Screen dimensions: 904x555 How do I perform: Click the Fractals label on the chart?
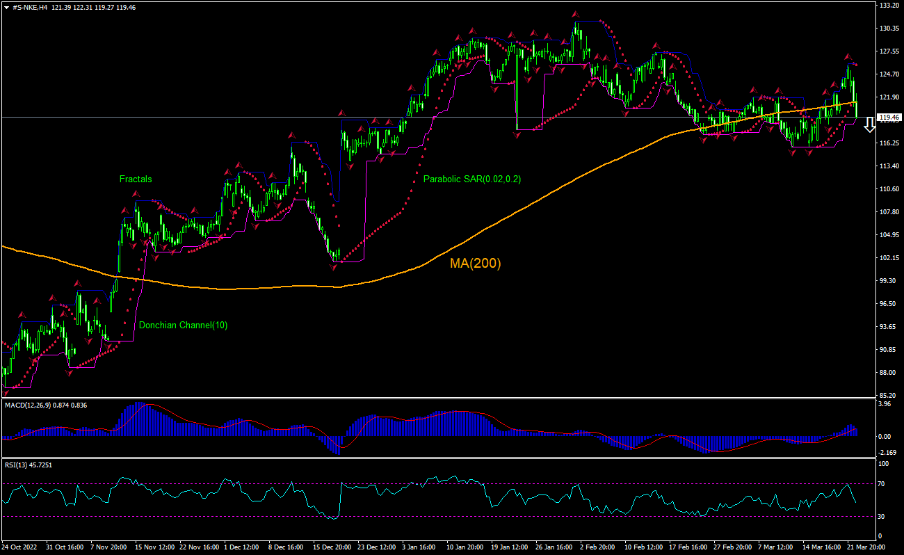point(136,179)
